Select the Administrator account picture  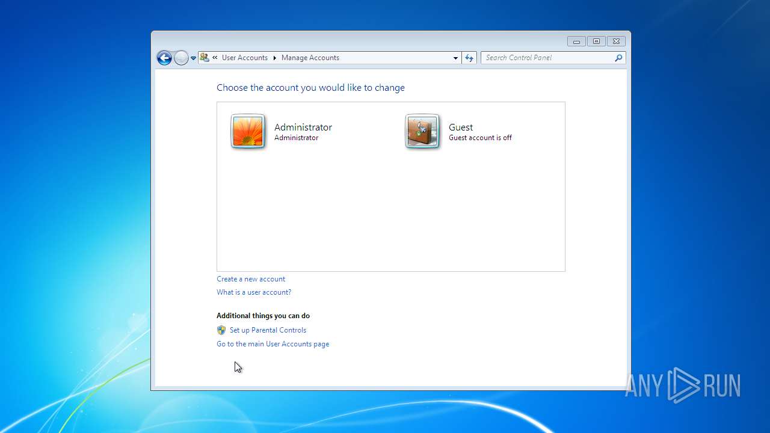(x=248, y=131)
